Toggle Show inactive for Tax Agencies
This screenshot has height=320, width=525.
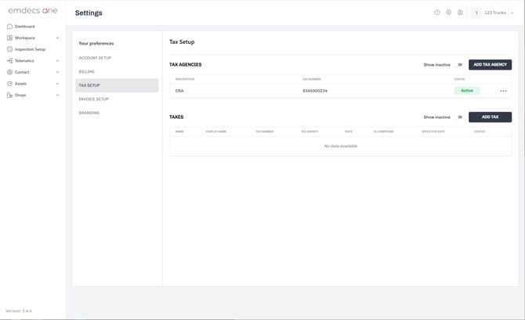tap(459, 65)
